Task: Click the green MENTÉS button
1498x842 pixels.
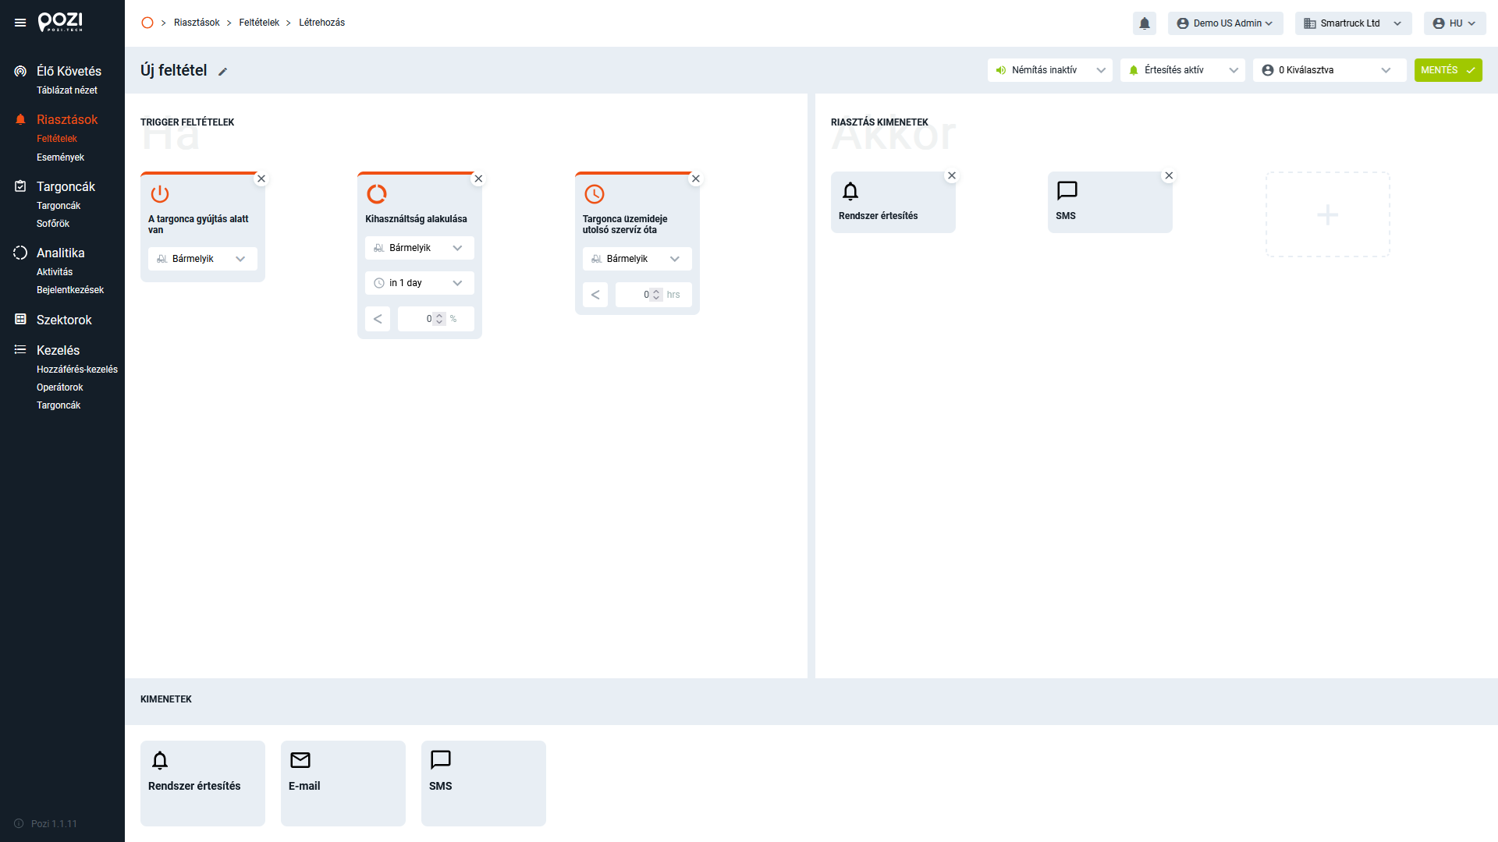Action: click(x=1447, y=70)
